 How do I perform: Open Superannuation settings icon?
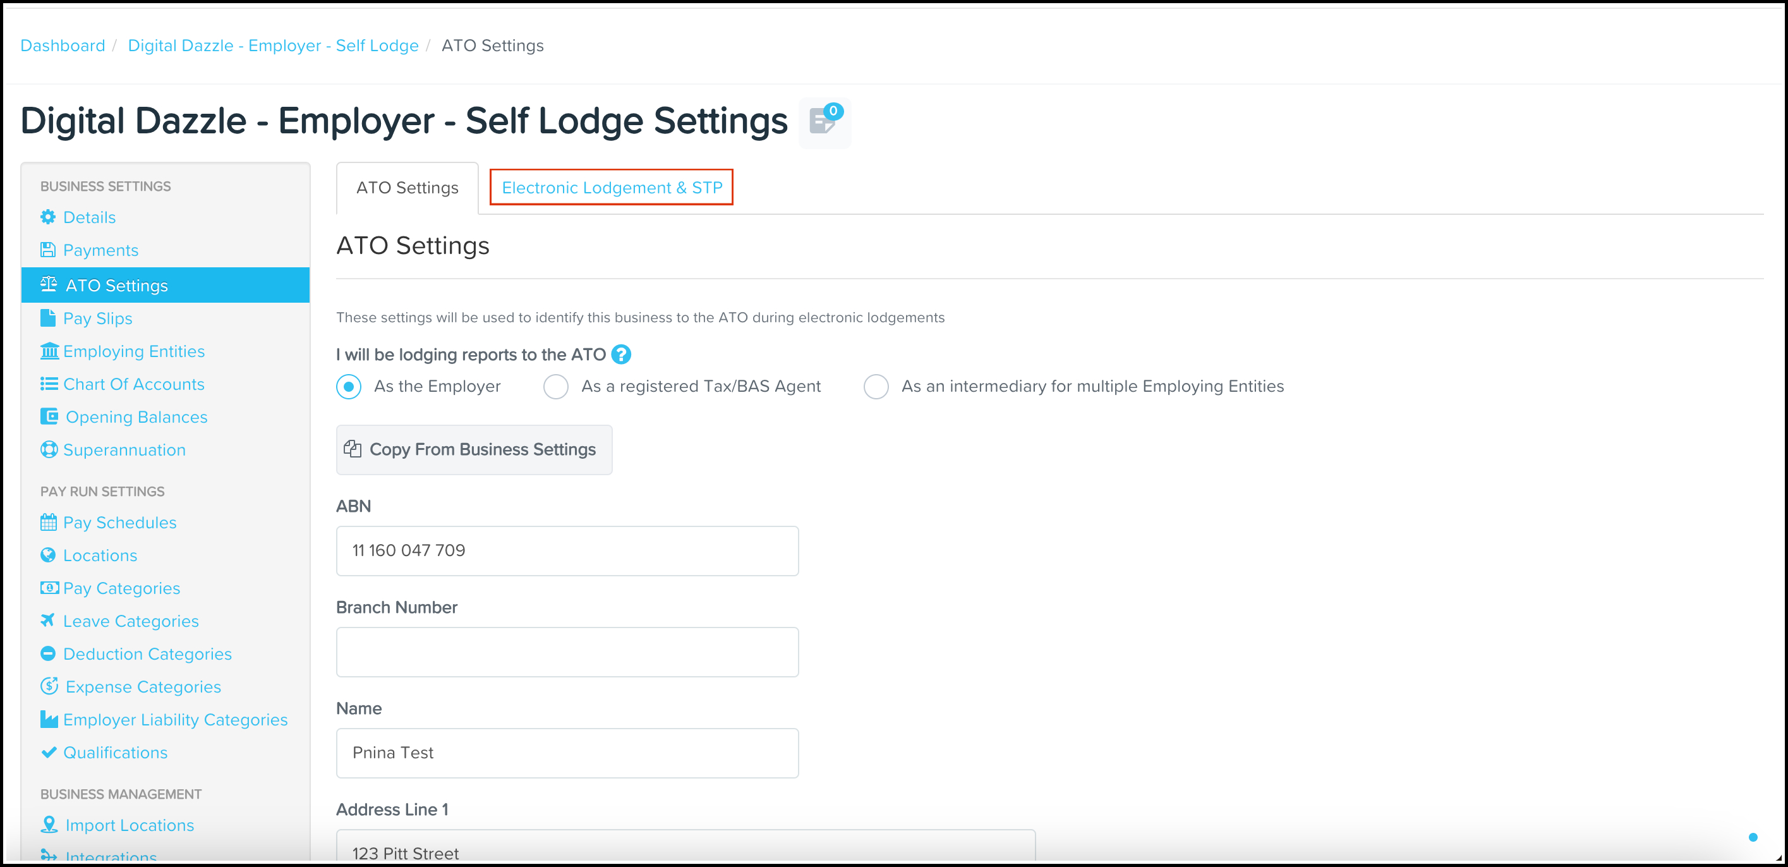[48, 450]
